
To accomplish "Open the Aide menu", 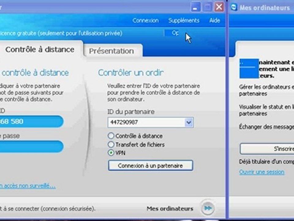I will (214, 20).
